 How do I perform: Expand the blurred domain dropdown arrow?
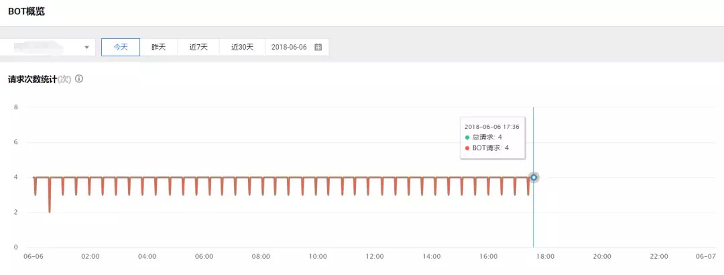click(x=86, y=47)
